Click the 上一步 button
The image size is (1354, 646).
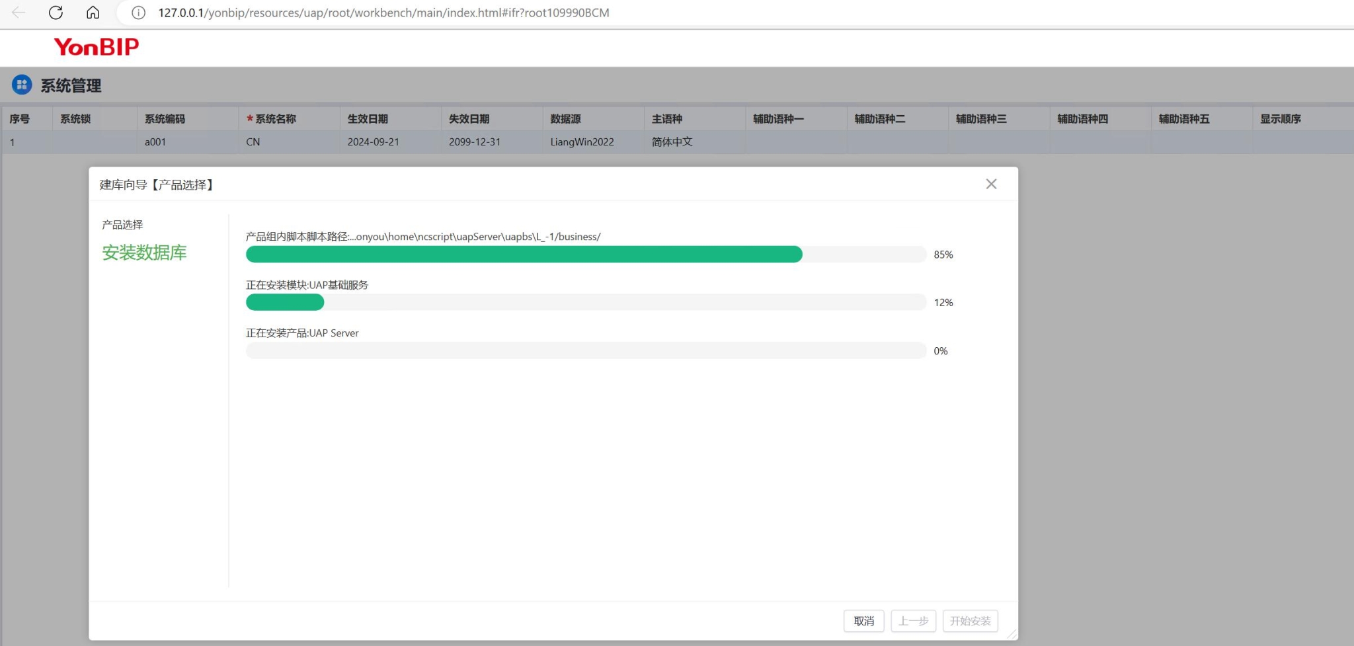point(914,621)
